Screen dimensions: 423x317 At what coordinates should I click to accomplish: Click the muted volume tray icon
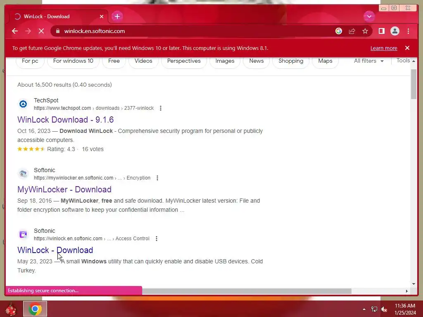coord(384,309)
